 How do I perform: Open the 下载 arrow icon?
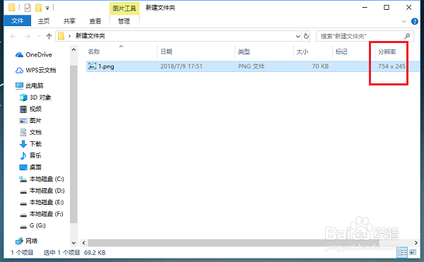pos(23,144)
